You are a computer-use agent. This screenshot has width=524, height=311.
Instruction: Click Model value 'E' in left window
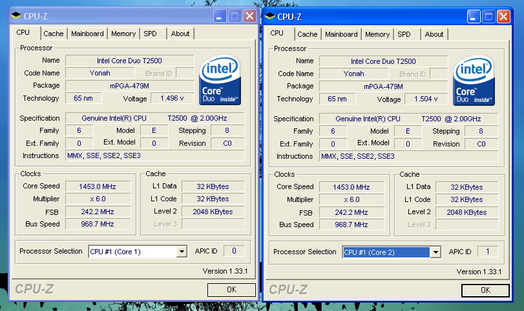click(154, 131)
